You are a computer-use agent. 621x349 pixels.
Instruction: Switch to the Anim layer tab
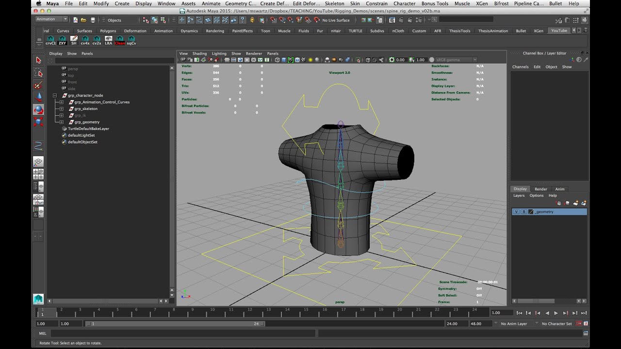coord(560,189)
